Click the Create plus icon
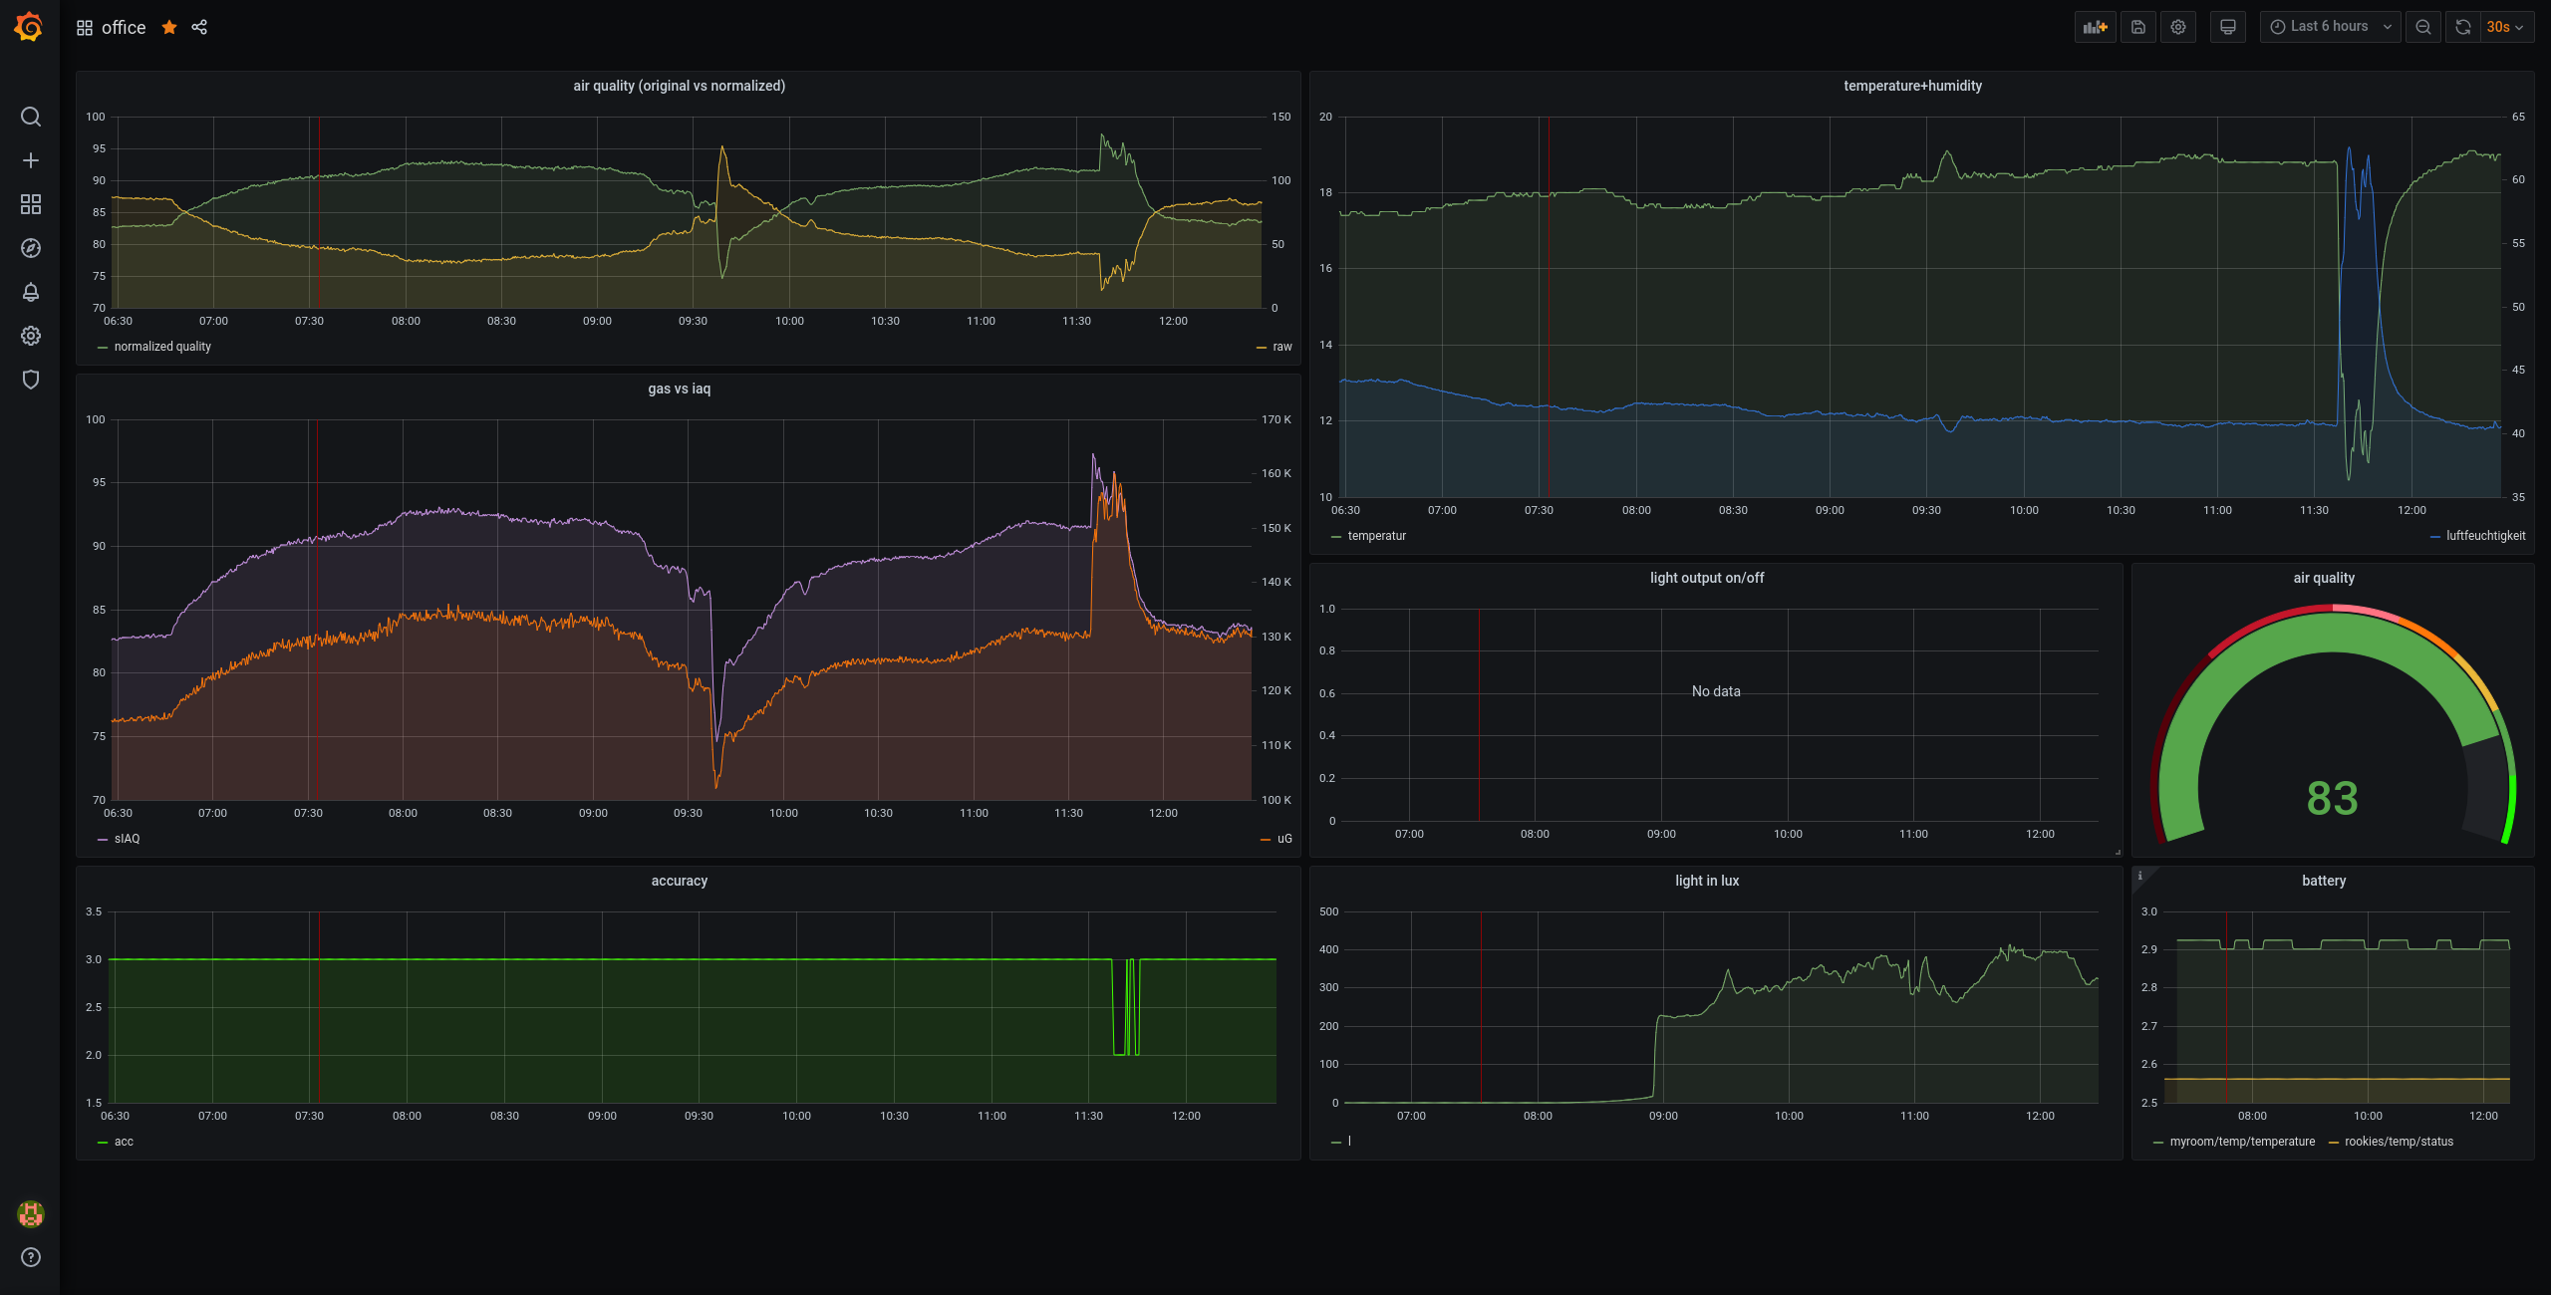The width and height of the screenshot is (2551, 1295). click(31, 160)
